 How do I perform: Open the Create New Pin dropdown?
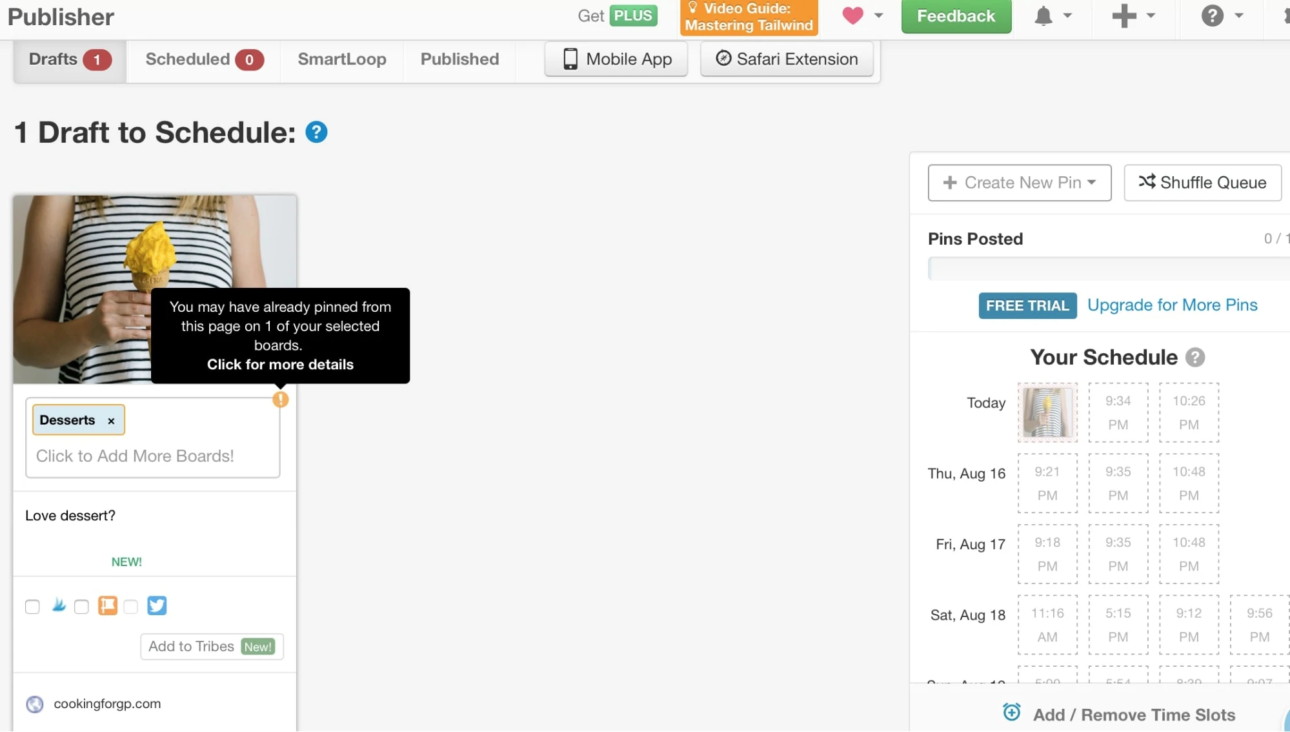(x=1019, y=183)
